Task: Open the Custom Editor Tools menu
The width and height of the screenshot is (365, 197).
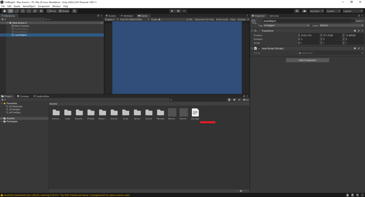Action: (41, 11)
